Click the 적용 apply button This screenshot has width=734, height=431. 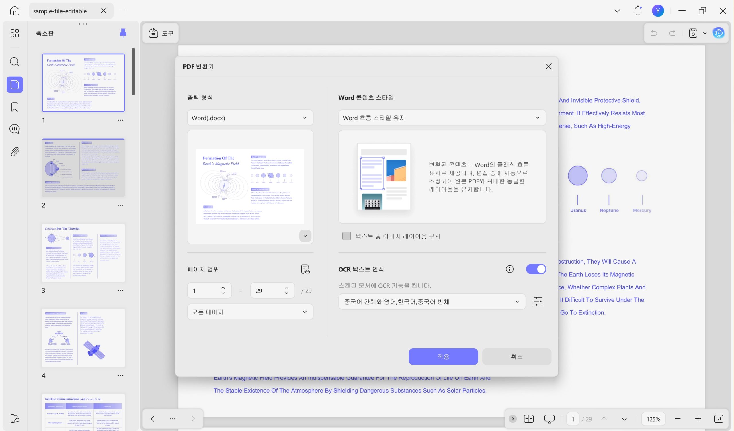[x=443, y=356]
